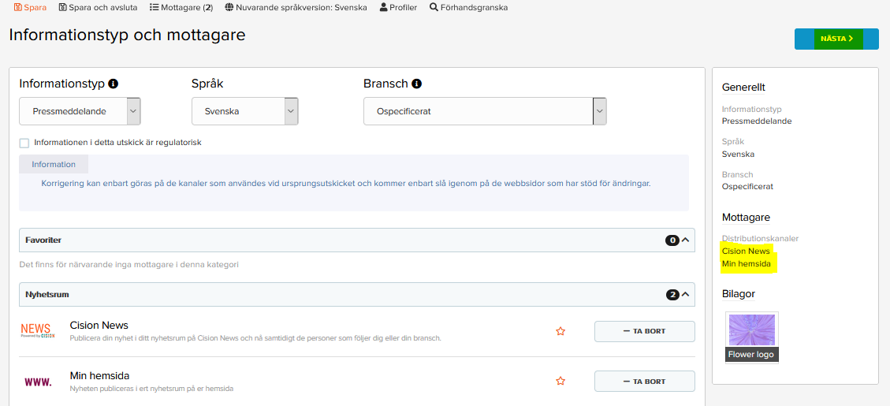This screenshot has width=890, height=406.
Task: Click the Bransch info icon
Action: click(416, 84)
